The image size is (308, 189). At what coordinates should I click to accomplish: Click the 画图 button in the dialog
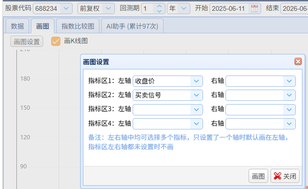(x=258, y=176)
